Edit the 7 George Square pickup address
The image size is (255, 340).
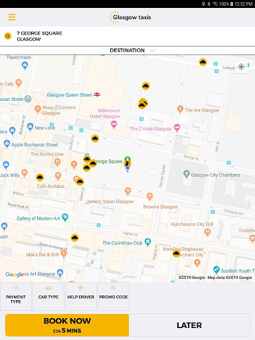[x=39, y=36]
